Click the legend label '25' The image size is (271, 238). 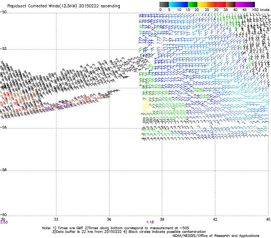click(207, 10)
